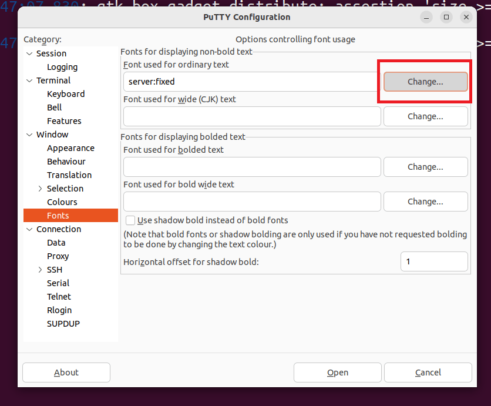Viewport: 491px width, 406px height.
Task: Maximize the PuTTY Configuration window
Action: point(446,17)
